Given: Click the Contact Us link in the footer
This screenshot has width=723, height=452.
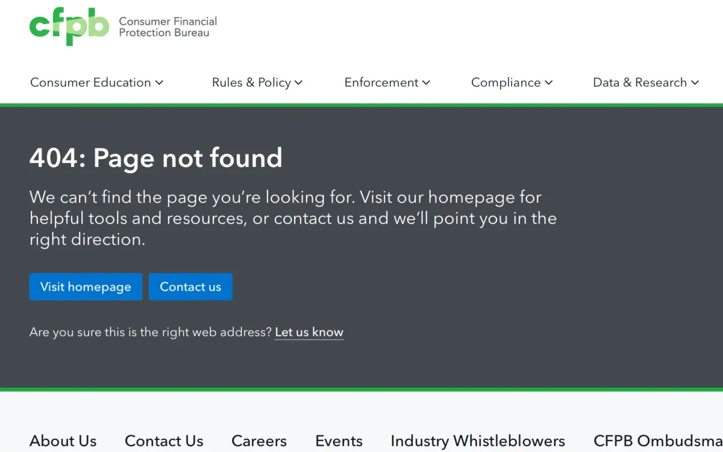Looking at the screenshot, I should [x=164, y=441].
